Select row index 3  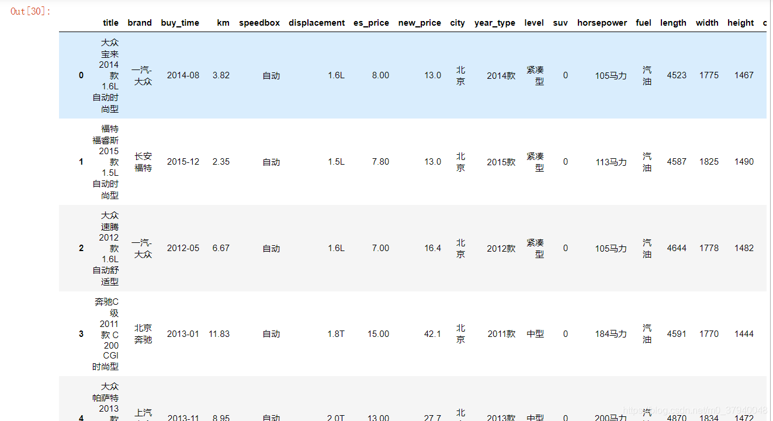click(x=81, y=334)
